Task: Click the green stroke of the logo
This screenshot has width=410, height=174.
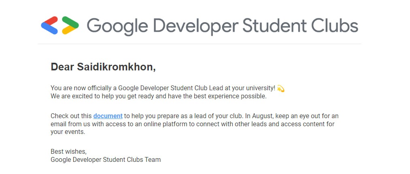Action: pos(70,21)
